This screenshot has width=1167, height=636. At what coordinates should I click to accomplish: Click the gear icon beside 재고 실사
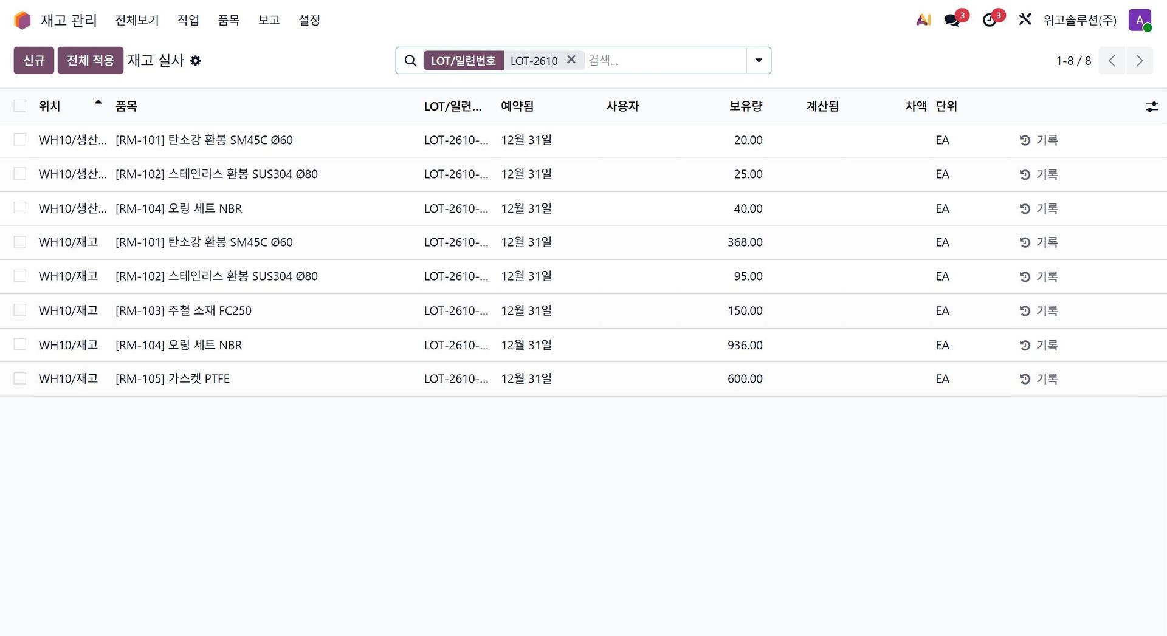pos(195,61)
